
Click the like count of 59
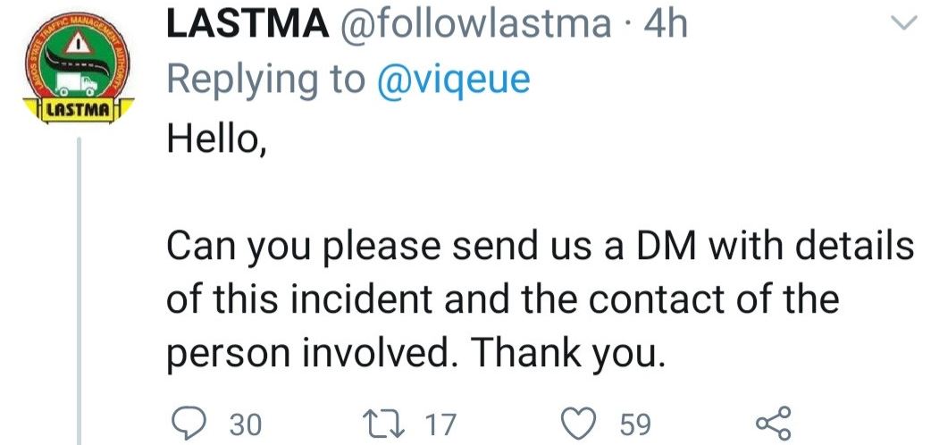pyautogui.click(x=636, y=424)
